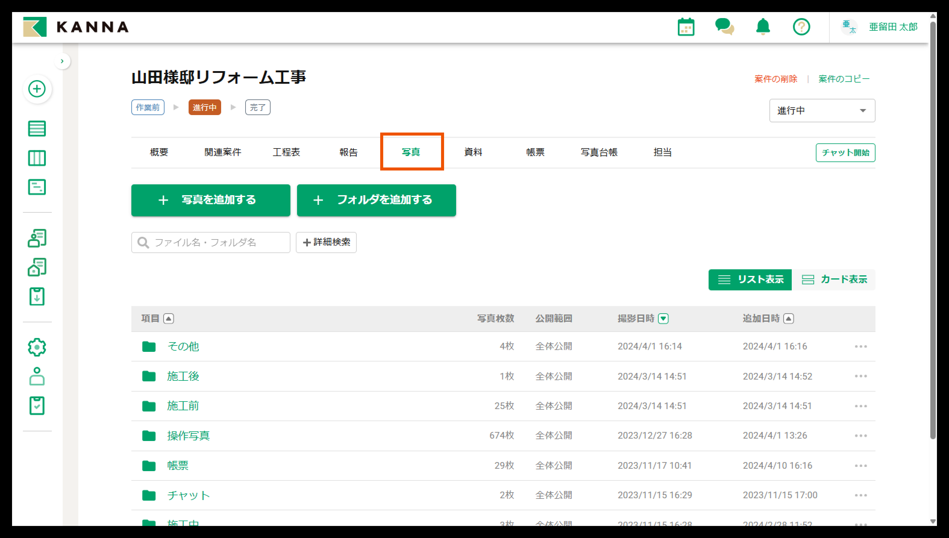Toggle sort on 撮影日時 column
Viewport: 949px width, 538px height.
(x=663, y=318)
